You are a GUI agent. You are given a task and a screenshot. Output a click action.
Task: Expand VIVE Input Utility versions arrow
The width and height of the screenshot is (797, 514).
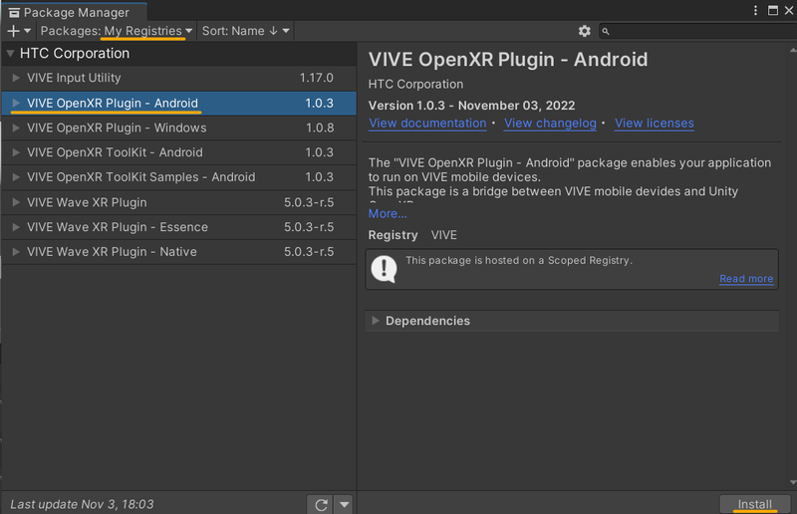(16, 78)
